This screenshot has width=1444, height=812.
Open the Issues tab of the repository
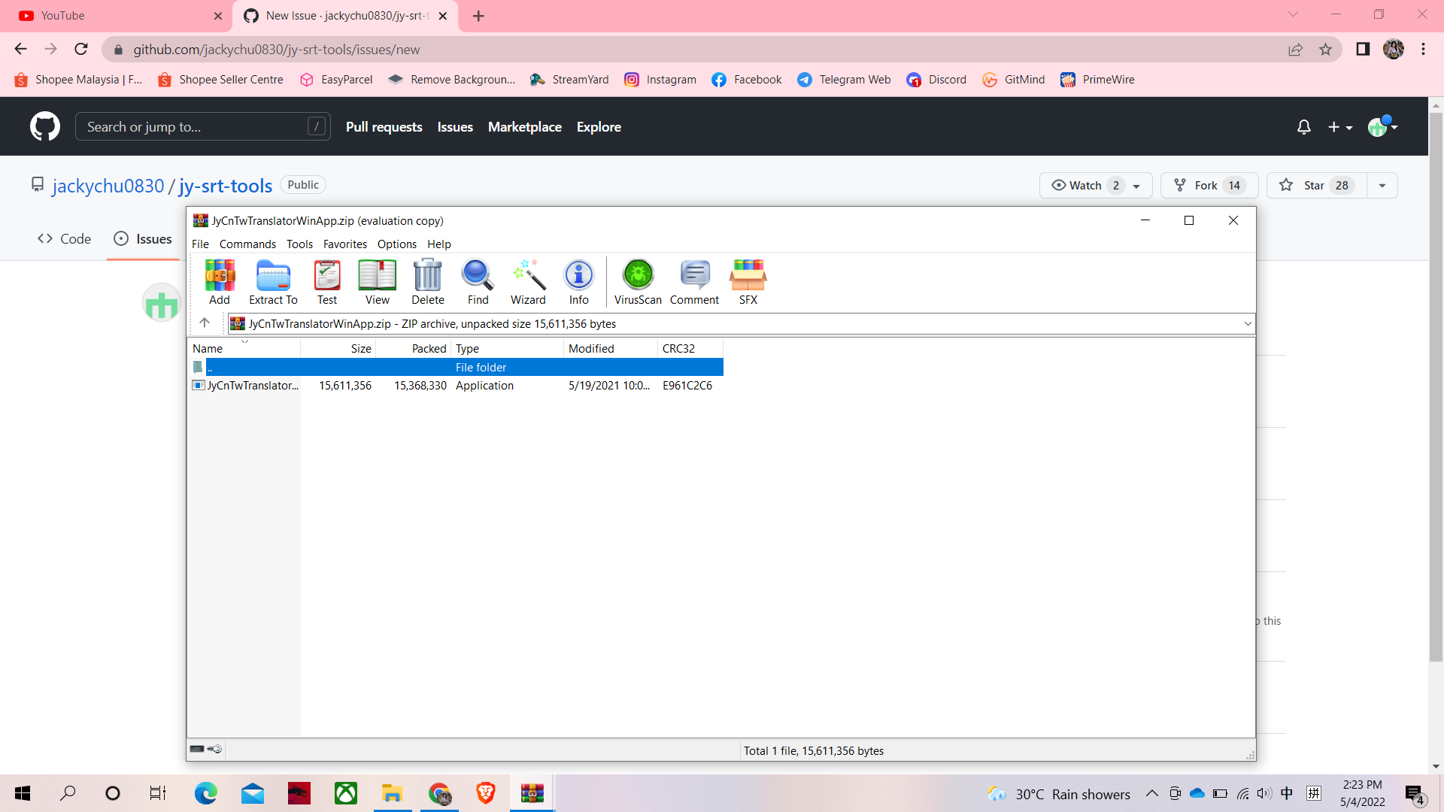click(143, 239)
